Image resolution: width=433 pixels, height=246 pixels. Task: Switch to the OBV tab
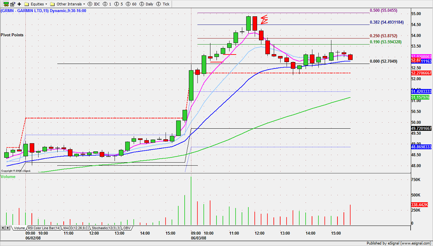pos(127,228)
